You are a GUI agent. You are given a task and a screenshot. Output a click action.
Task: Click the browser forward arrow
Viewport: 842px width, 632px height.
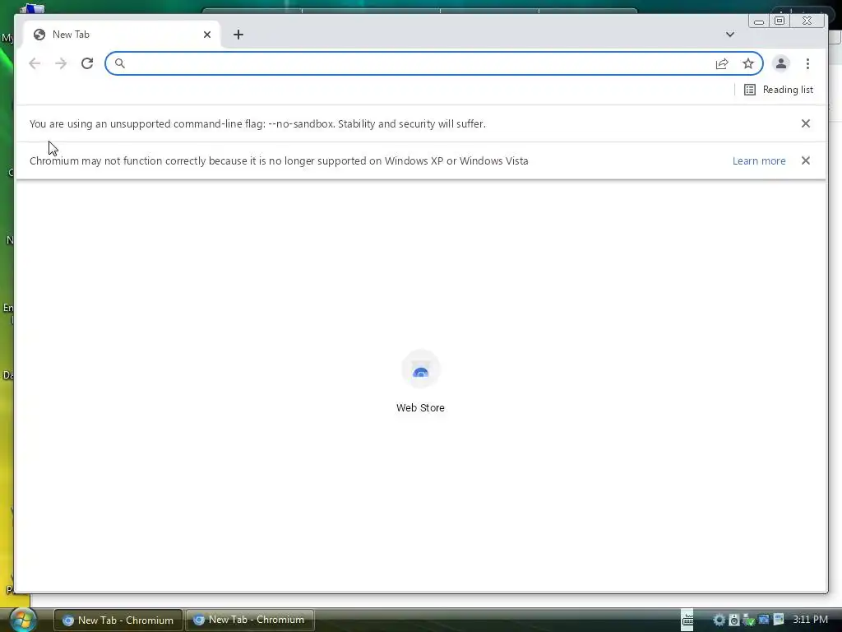61,63
